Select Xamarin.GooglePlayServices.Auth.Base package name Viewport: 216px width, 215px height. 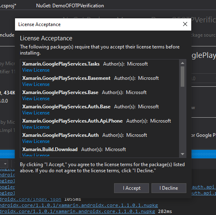(x=66, y=107)
